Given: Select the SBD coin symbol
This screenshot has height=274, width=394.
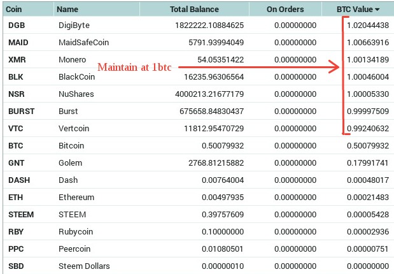Looking at the screenshot, I should (x=16, y=266).
